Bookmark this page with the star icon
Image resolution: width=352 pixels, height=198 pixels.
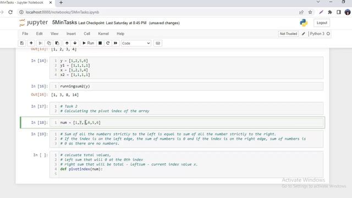pos(310,12)
